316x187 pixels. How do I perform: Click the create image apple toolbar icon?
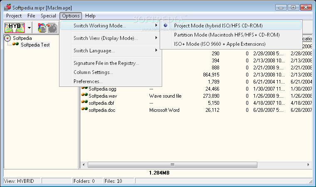(48, 27)
